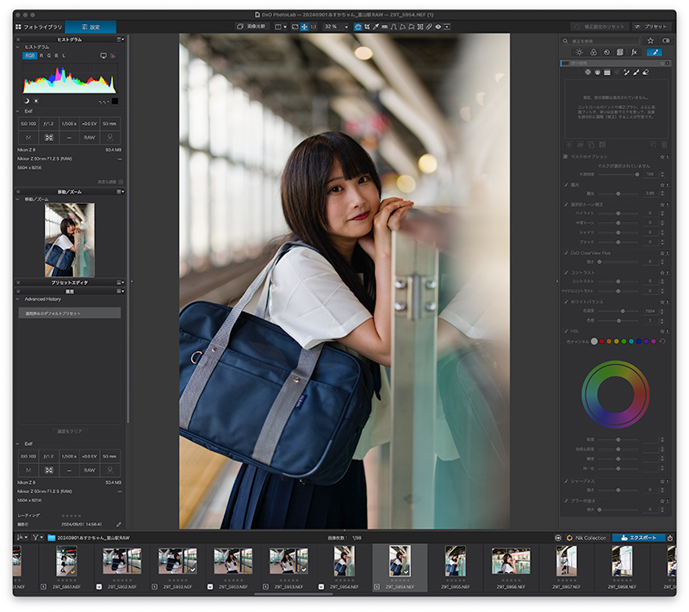Select the mask Brush tool
The width and height of the screenshot is (689, 612).
click(636, 72)
